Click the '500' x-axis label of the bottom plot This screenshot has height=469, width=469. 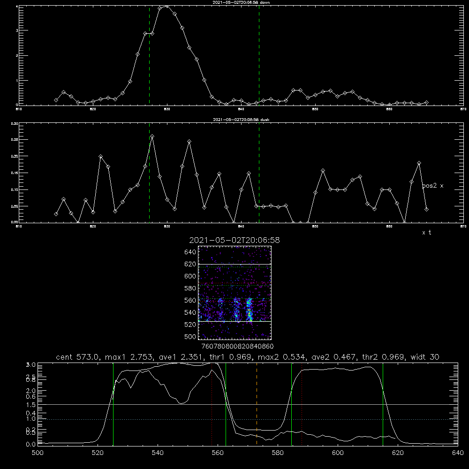point(38,453)
